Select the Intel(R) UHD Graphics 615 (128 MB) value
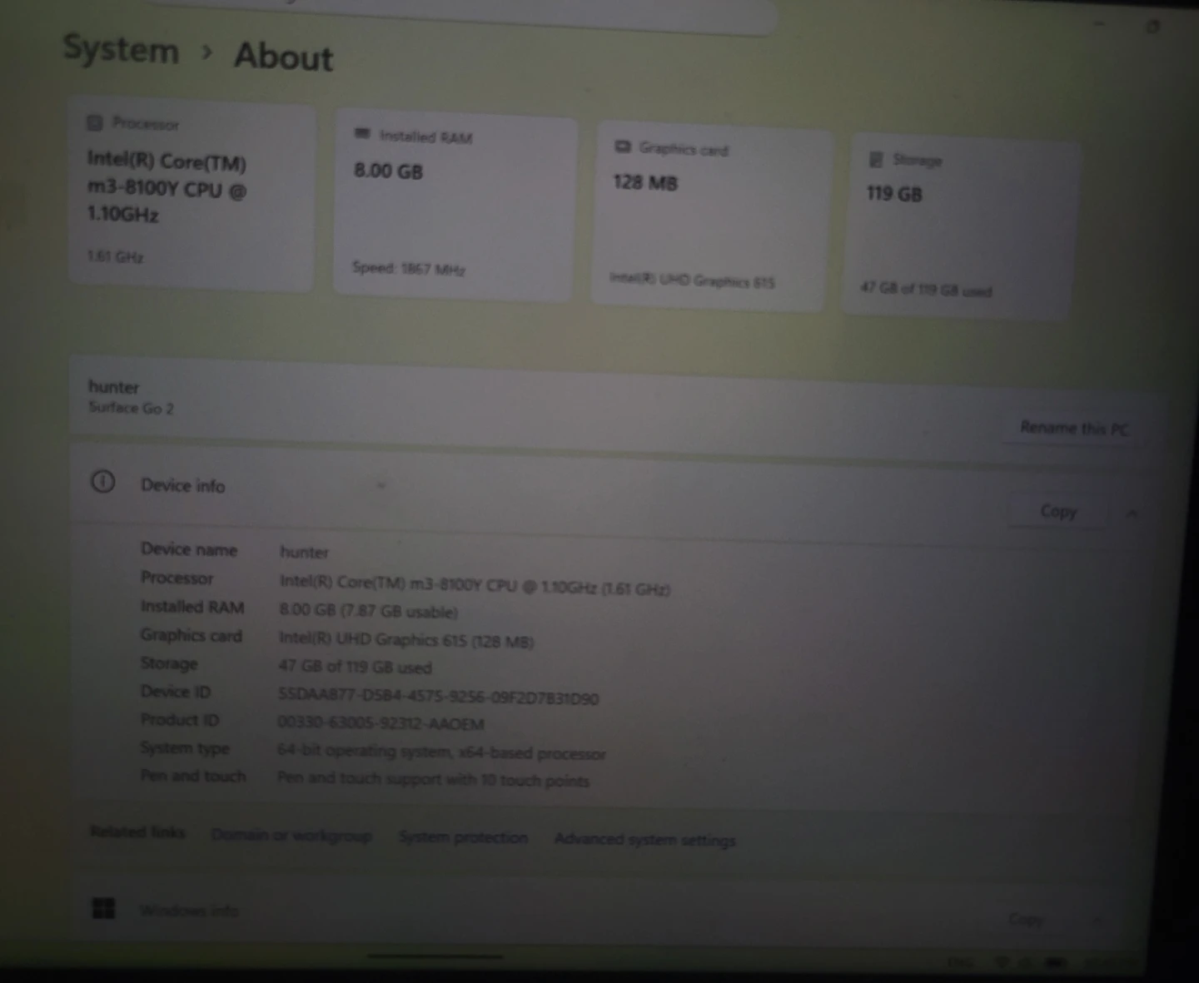 pos(406,639)
